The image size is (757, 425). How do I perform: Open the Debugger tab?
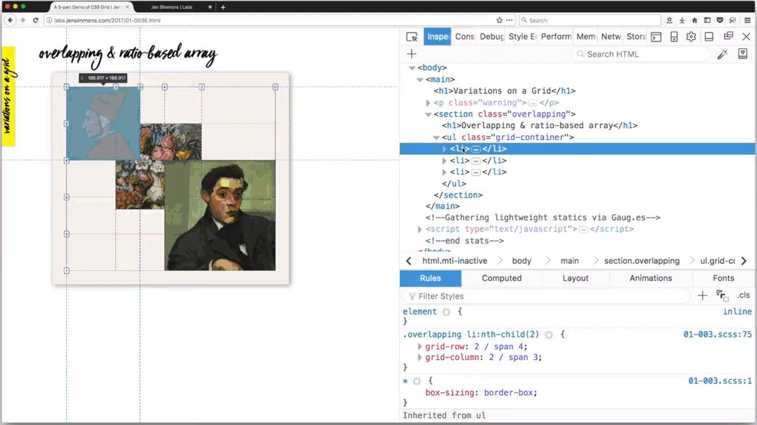(x=492, y=37)
